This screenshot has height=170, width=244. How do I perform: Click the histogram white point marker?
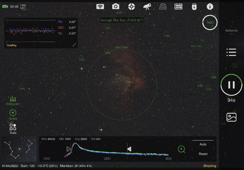[129, 149]
